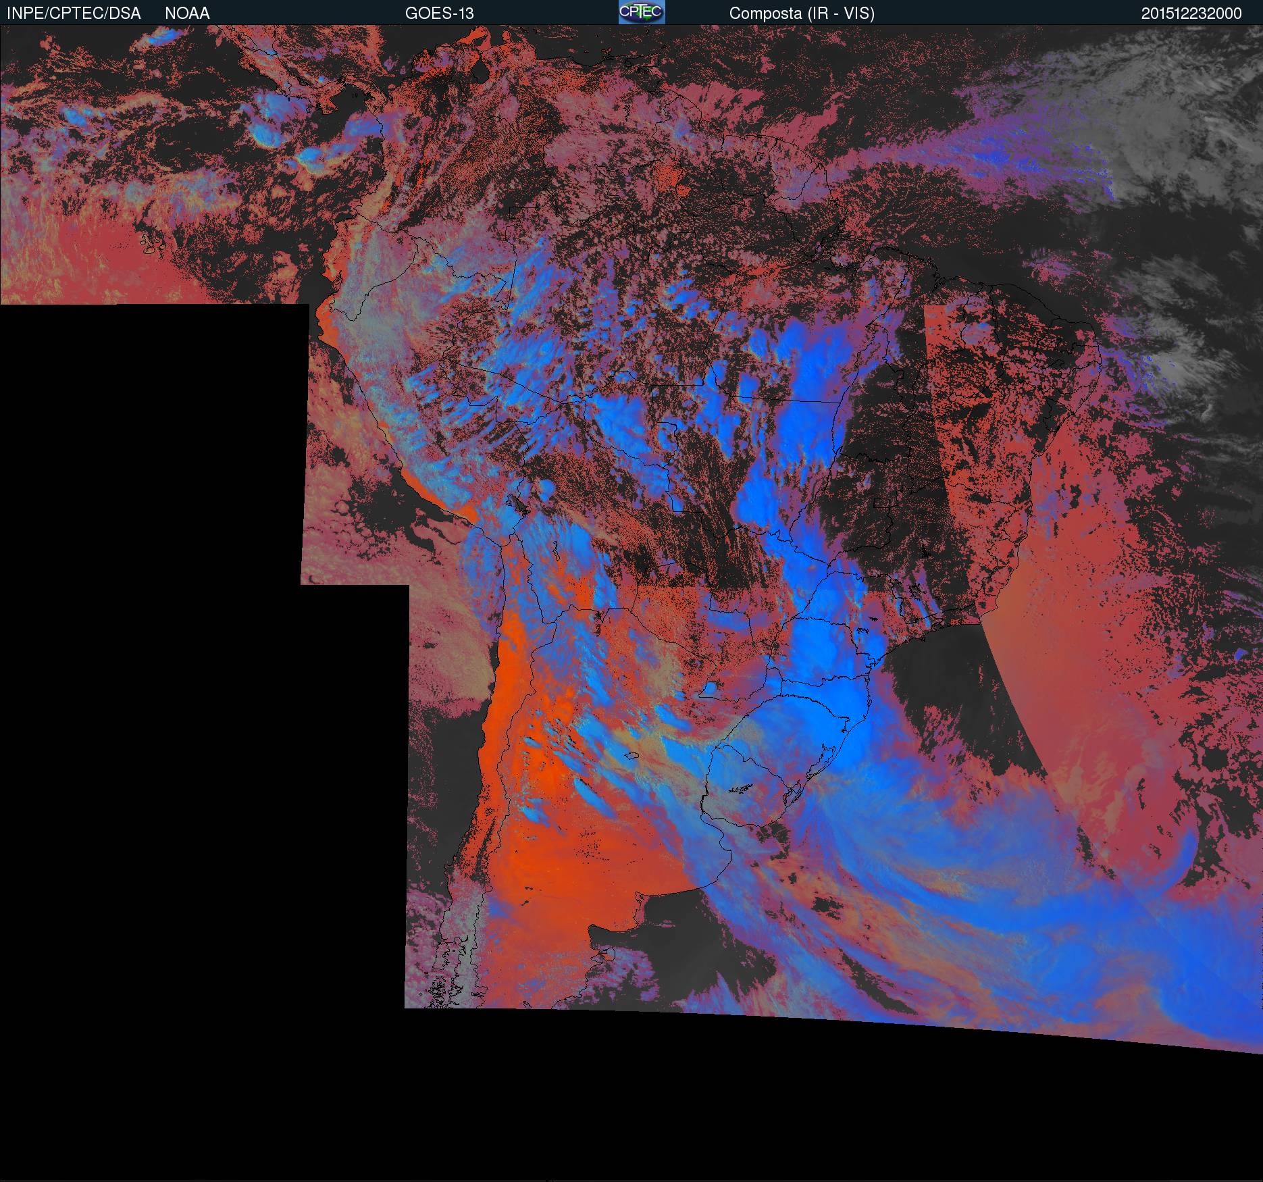Screen dimensions: 1263x1182
Task: Click the 201512232000 timestamp
Action: click(1191, 14)
